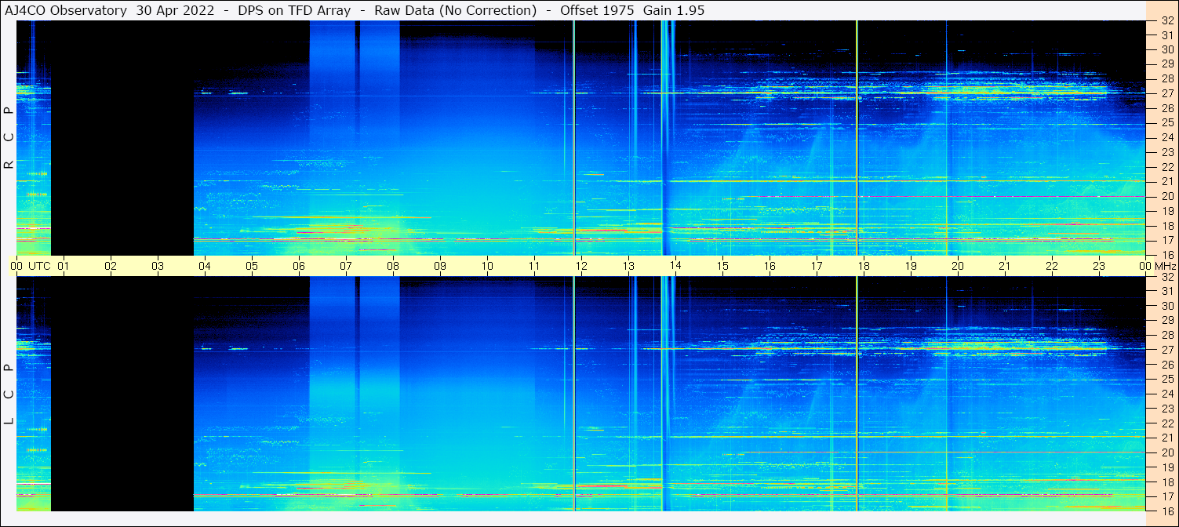Click the vertical 'RCP' panel label
The width and height of the screenshot is (1179, 527).
coord(9,138)
